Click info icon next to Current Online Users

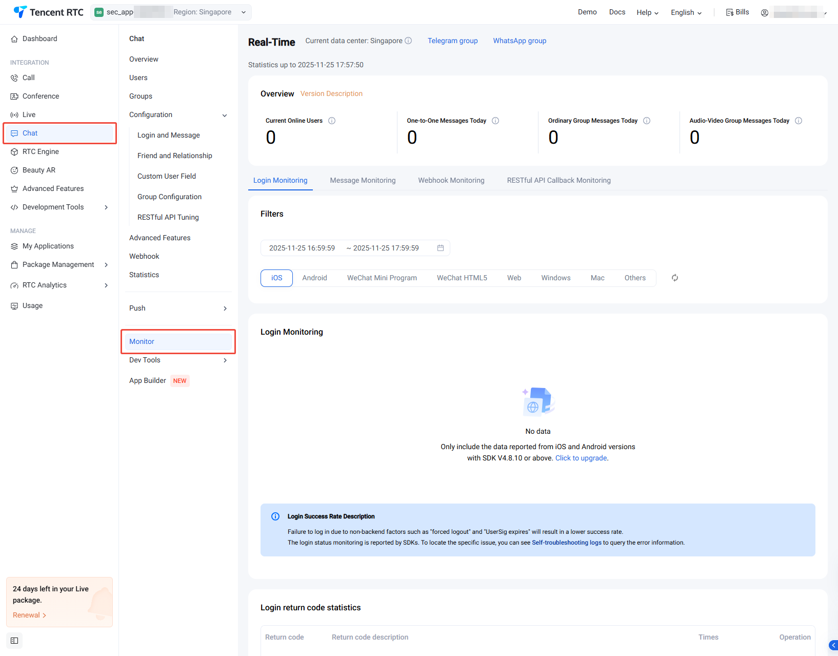tap(332, 121)
